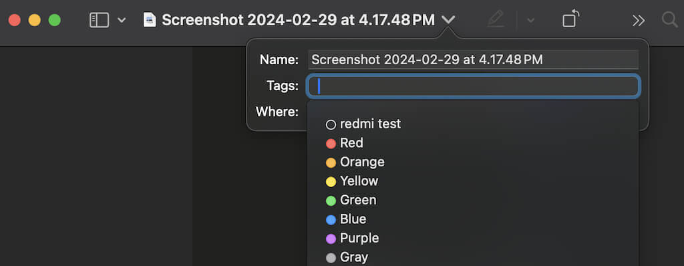Show more toolbar items via double chevron

pos(638,20)
